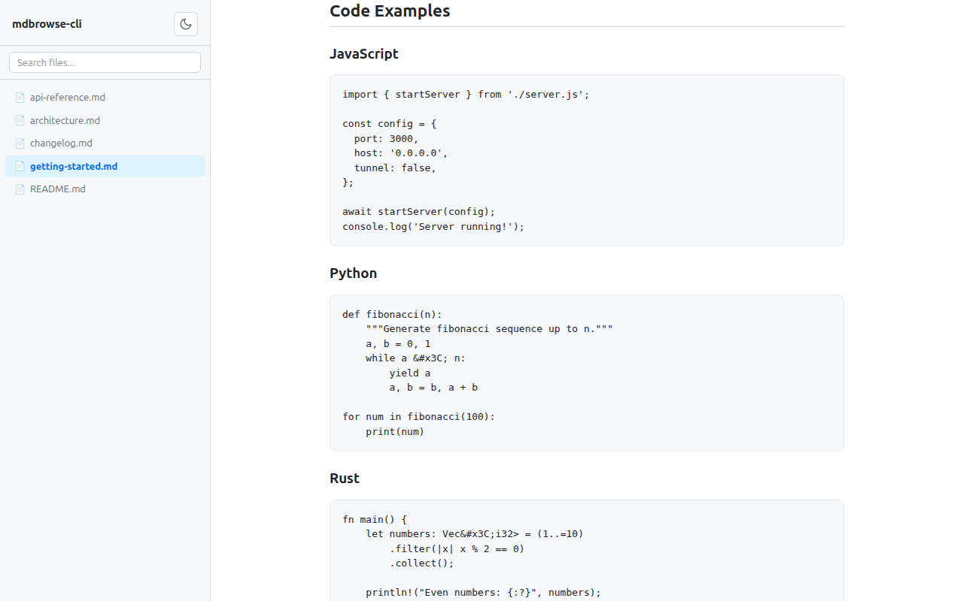Click file icon beside changelog.md
Image resolution: width=963 pixels, height=601 pixels.
click(x=20, y=143)
